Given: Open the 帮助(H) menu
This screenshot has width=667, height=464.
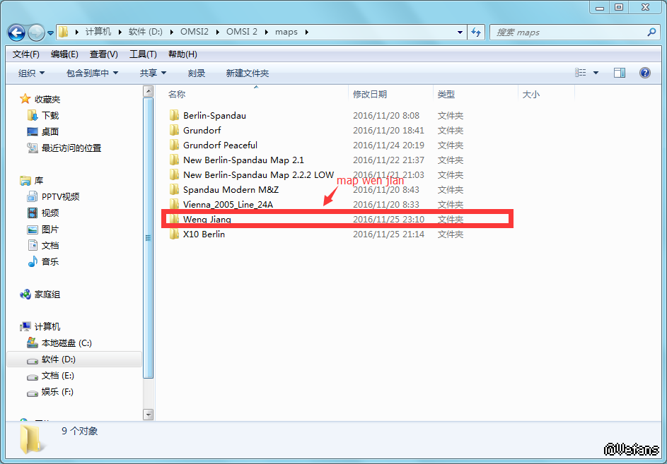Looking at the screenshot, I should [182, 54].
